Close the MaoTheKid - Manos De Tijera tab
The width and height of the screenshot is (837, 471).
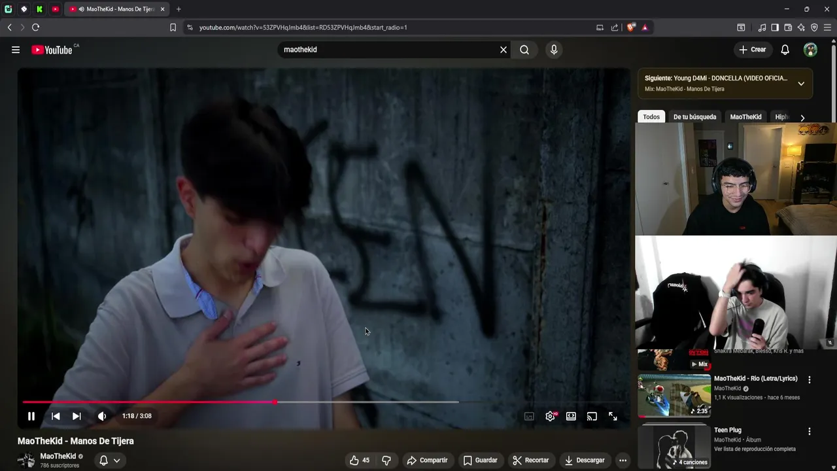click(162, 9)
